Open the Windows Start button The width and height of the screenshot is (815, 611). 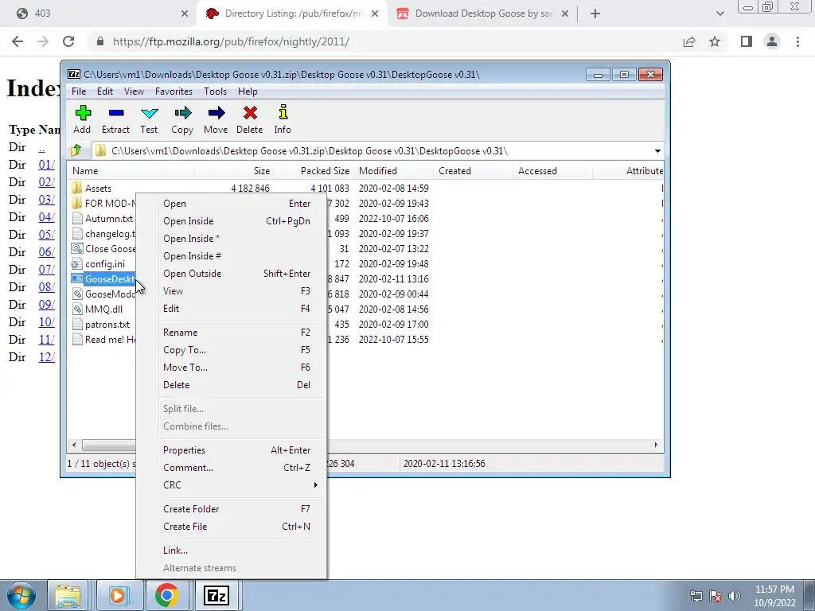pyautogui.click(x=21, y=595)
